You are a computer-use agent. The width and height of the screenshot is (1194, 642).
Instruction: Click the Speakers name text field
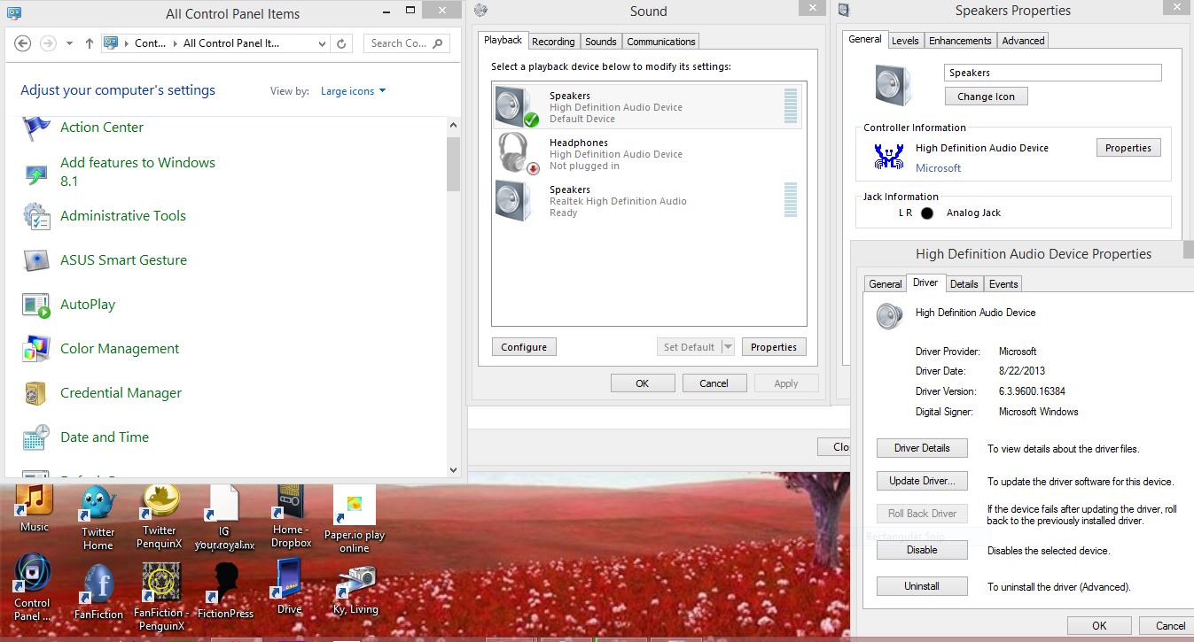coord(1053,73)
